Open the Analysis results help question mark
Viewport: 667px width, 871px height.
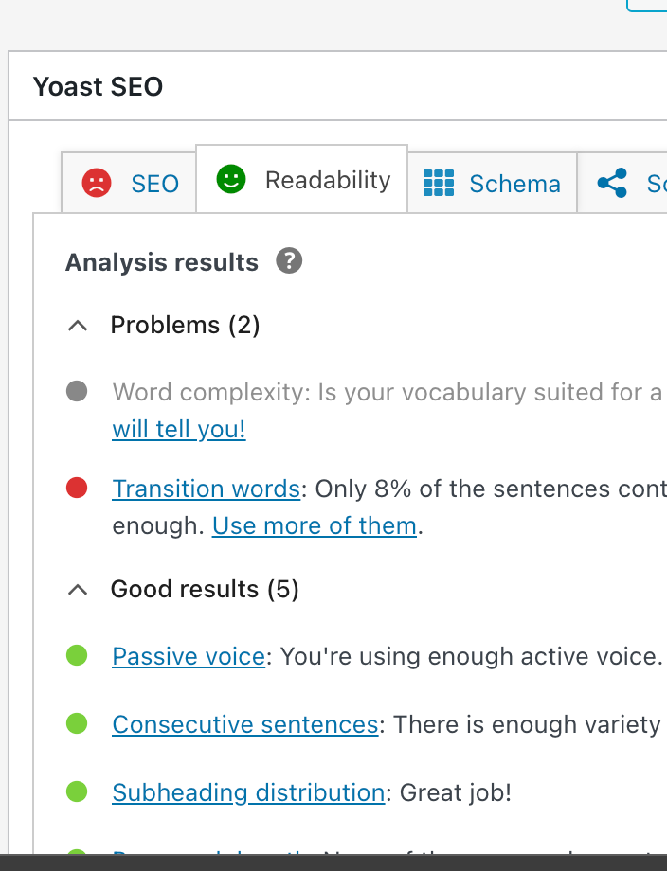tap(289, 261)
